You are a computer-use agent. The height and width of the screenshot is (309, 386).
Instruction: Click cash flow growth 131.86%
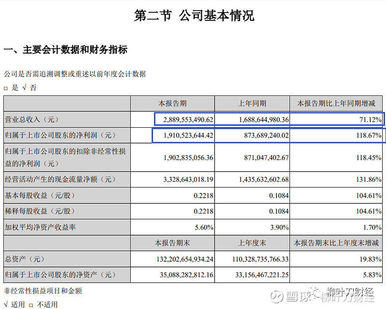point(369,179)
